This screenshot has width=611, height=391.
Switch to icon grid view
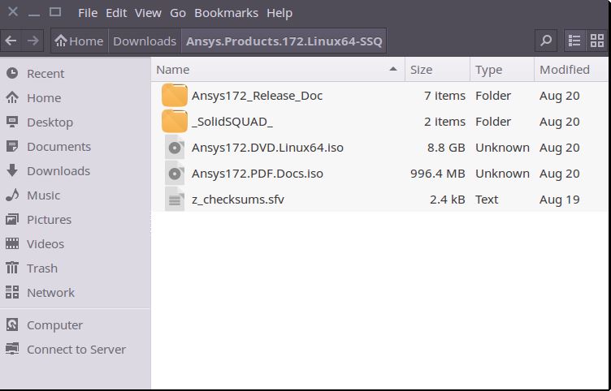pyautogui.click(x=597, y=41)
